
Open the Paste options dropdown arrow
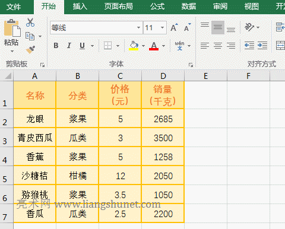click(12, 52)
